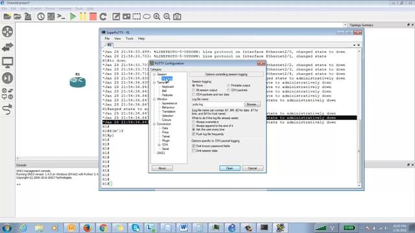Click the GNS3 Save project as icon
The height and width of the screenshot is (233, 415).
28,17
